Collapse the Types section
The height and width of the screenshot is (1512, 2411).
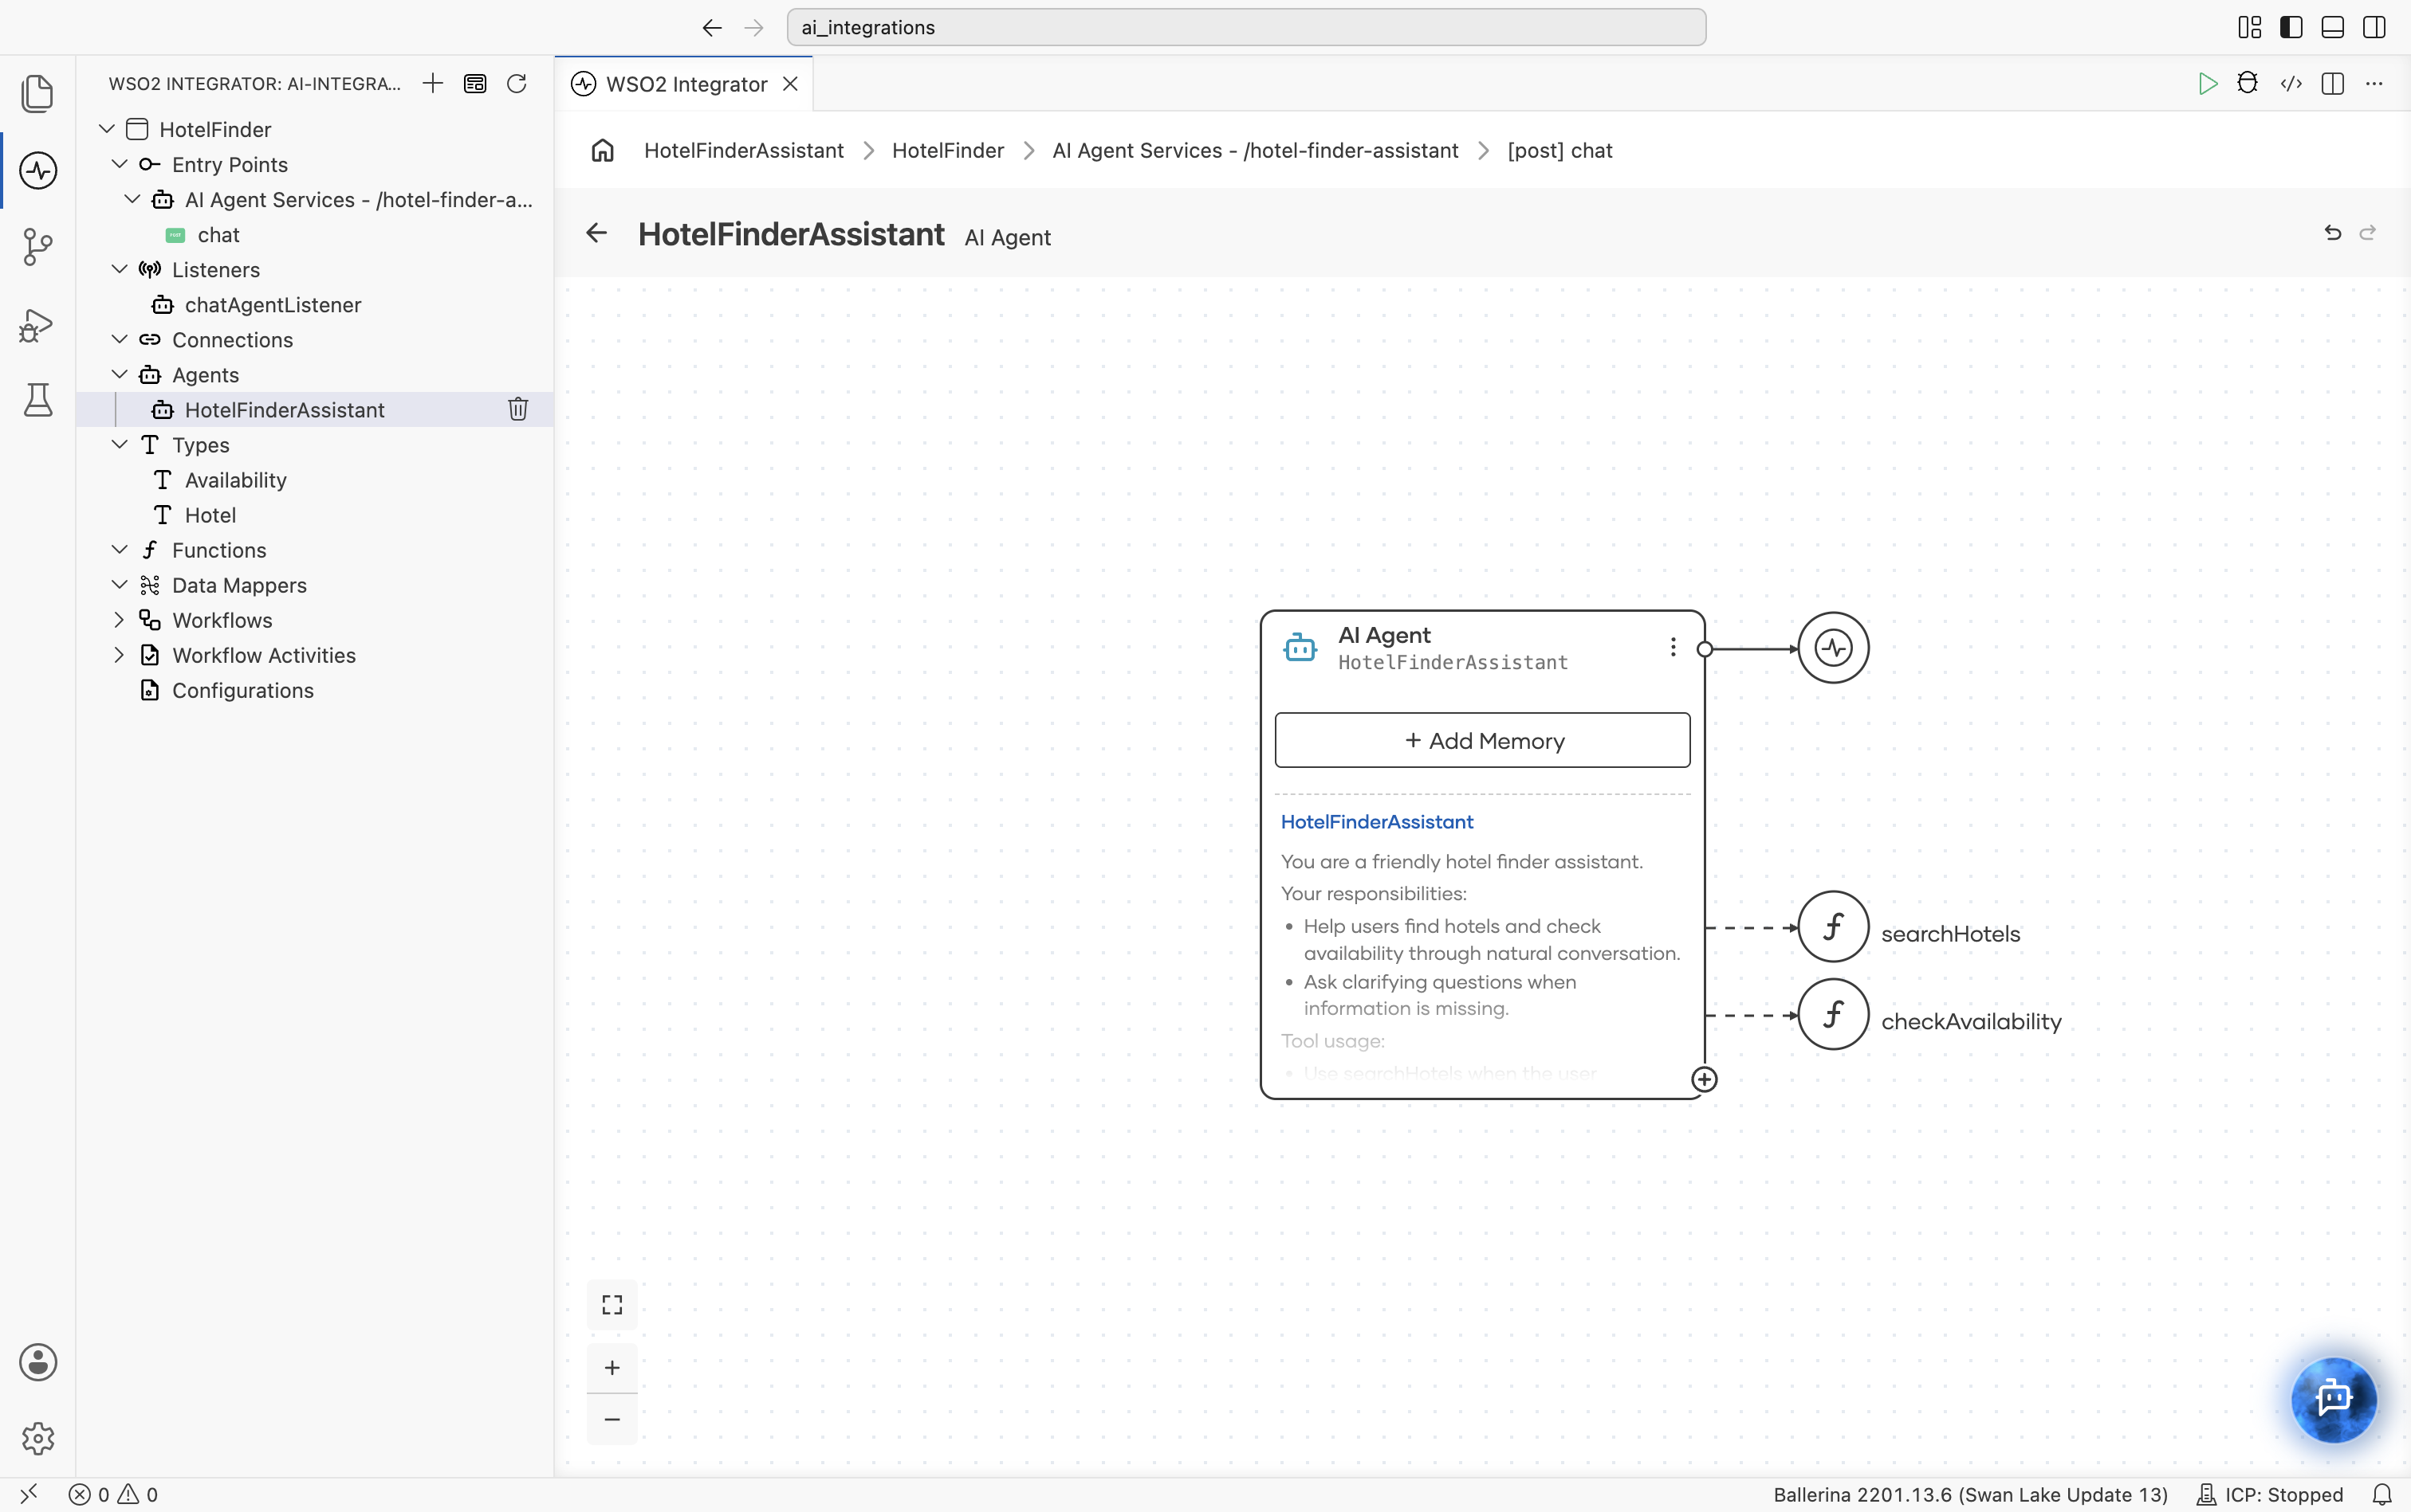[x=119, y=444]
